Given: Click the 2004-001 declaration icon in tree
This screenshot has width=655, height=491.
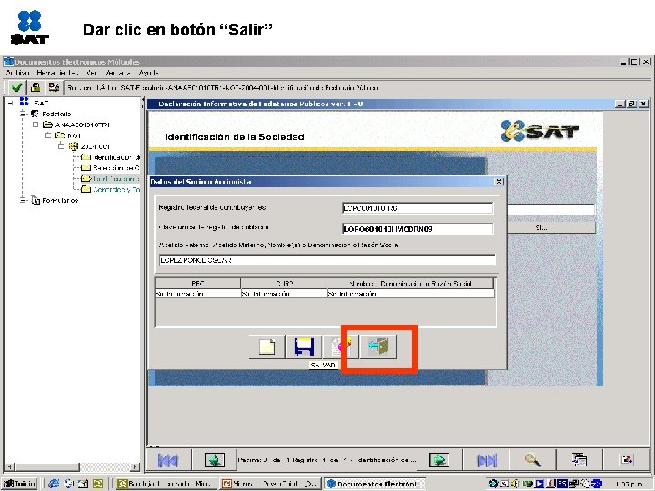Looking at the screenshot, I should point(74,146).
